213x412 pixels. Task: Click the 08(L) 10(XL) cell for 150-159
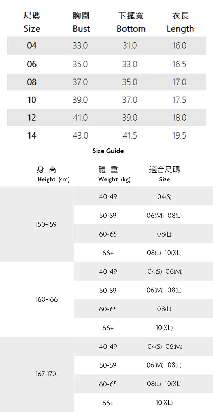pos(164,253)
